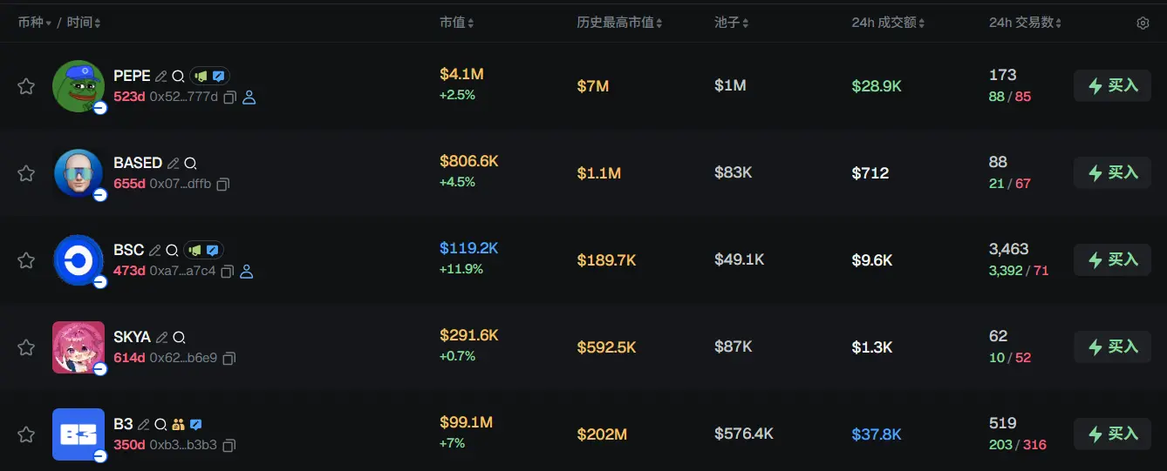The width and height of the screenshot is (1167, 471).
Task: Click the edit pencil icon next to BASED
Action: coord(173,163)
